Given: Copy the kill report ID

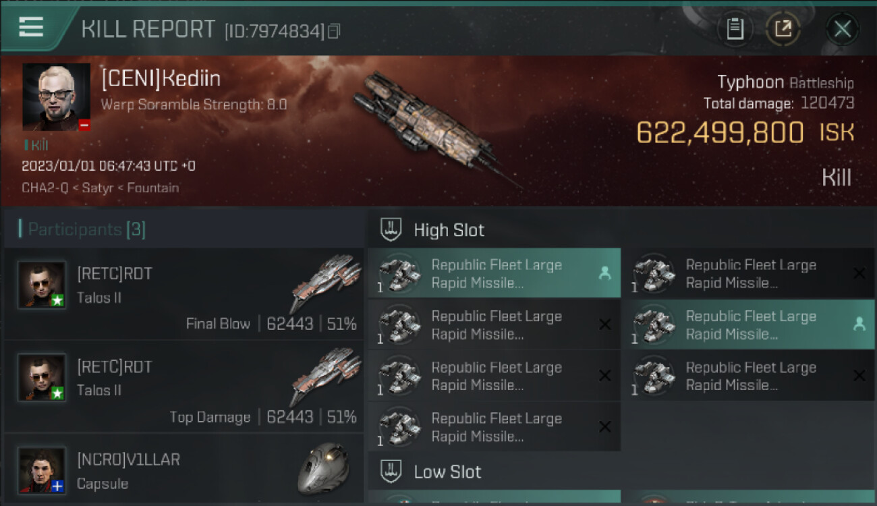Looking at the screenshot, I should pos(334,31).
